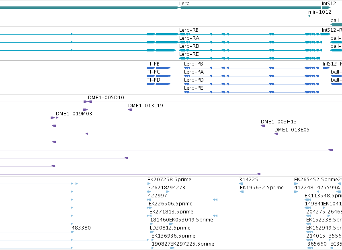The height and width of the screenshot is (250, 342).
Task: Select the Lerp-RD transcript label
Action: coord(189,46)
